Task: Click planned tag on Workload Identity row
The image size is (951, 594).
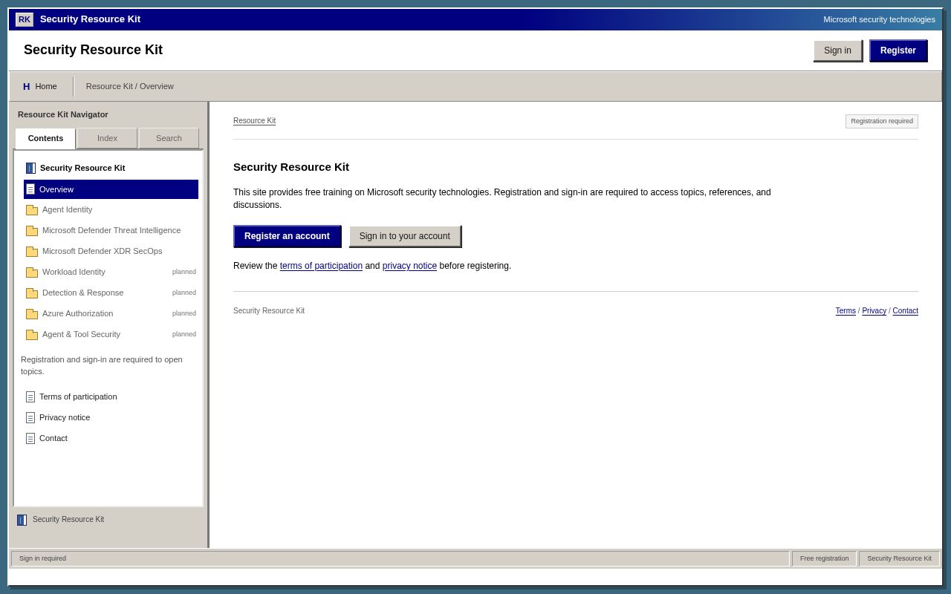Action: (x=184, y=272)
